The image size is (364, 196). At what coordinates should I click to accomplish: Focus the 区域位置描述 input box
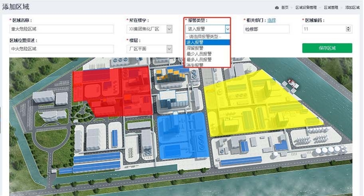[61, 49]
